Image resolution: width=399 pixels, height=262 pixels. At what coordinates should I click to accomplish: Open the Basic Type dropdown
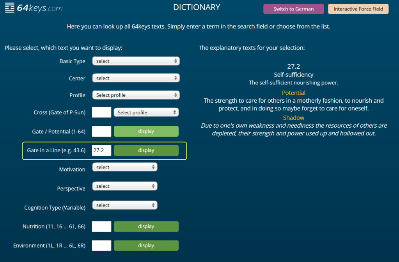click(136, 61)
